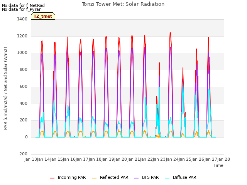Click the highest Incoming PAR peak near Jan 24
Image resolution: width=247 pixels, height=185 pixels.
click(x=170, y=32)
